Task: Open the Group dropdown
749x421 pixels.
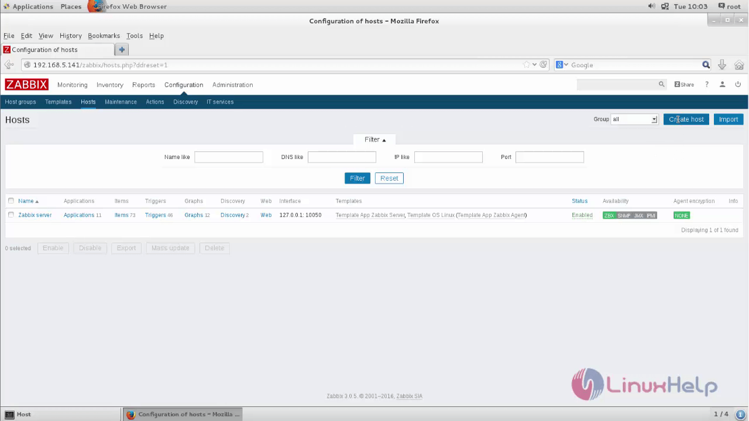Action: [634, 119]
